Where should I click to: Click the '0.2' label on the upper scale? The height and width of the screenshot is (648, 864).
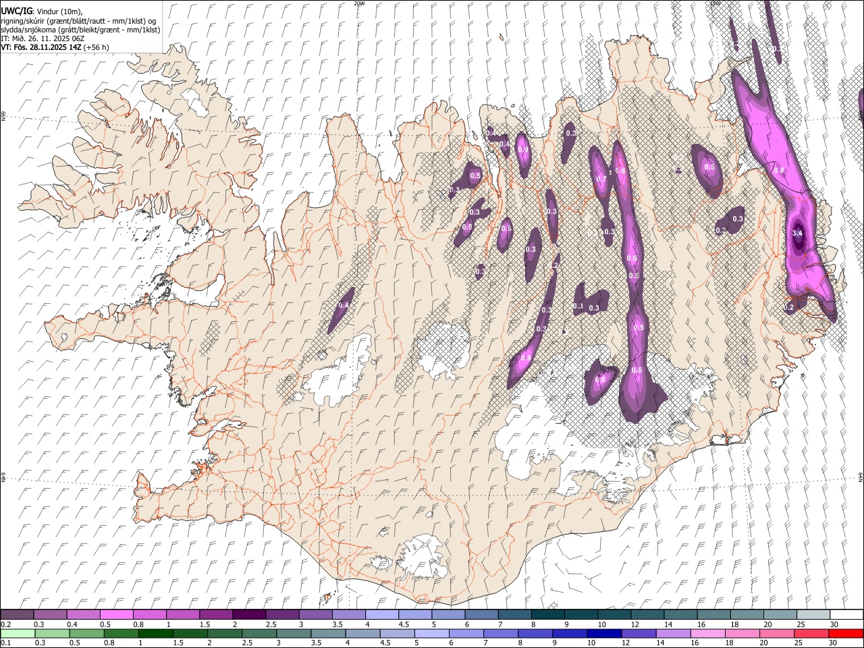pos(6,624)
